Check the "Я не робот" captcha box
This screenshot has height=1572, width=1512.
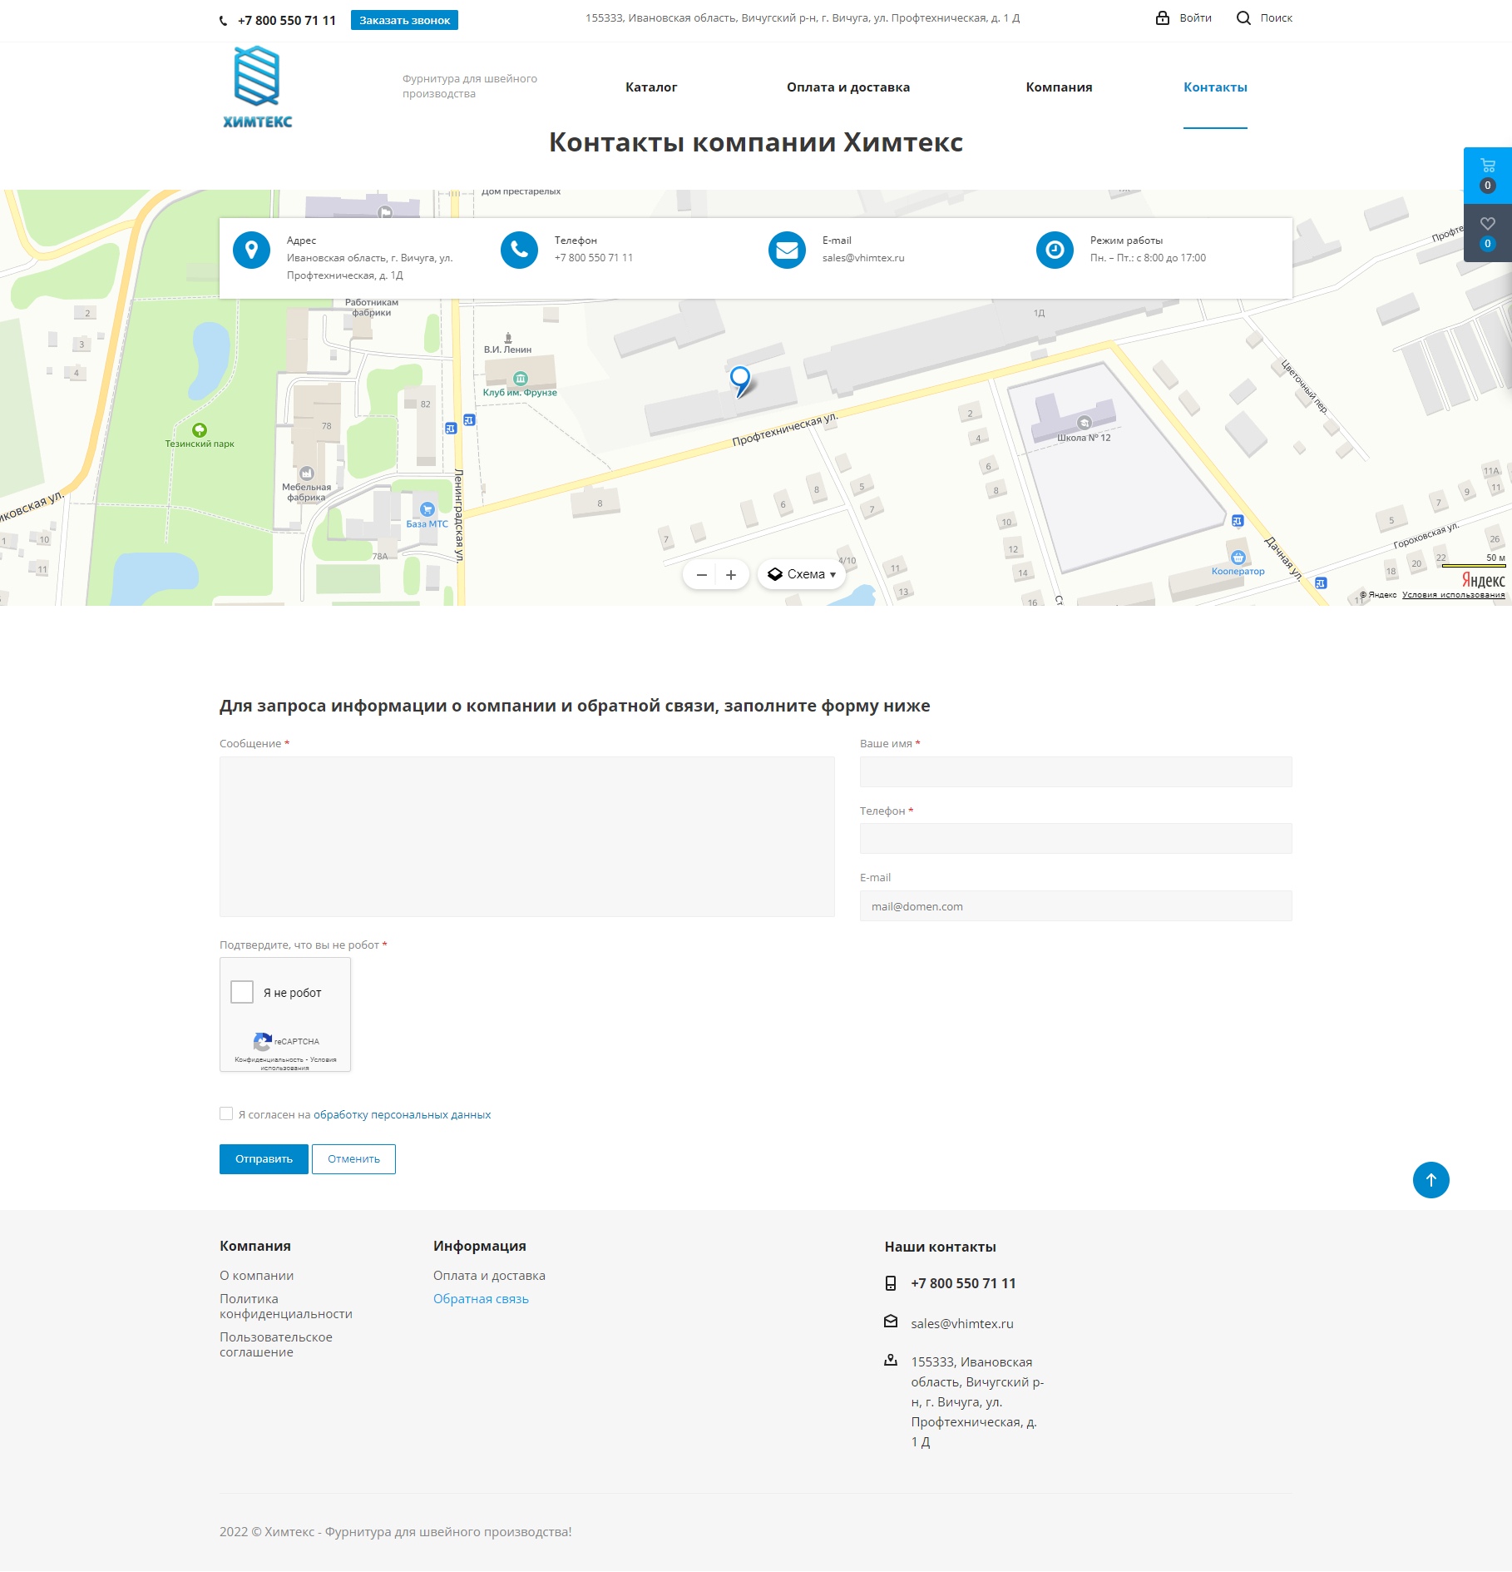click(242, 990)
